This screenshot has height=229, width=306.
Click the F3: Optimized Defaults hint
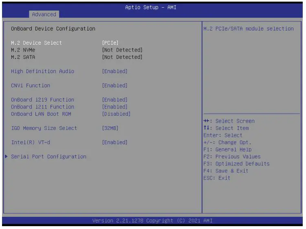(236, 164)
